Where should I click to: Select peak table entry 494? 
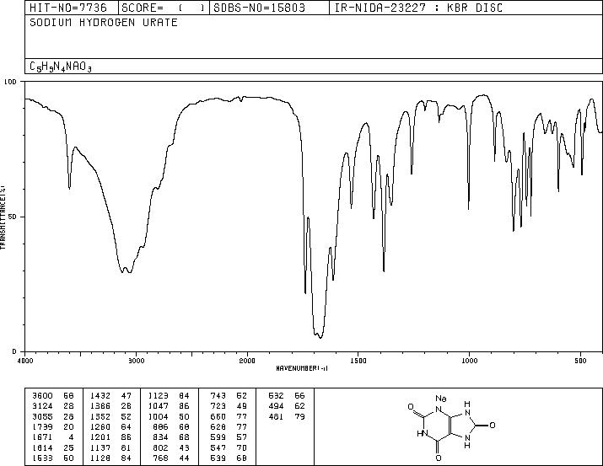[276, 406]
